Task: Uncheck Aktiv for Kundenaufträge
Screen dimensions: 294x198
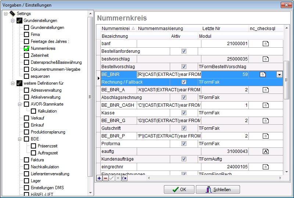Action: coord(184,159)
